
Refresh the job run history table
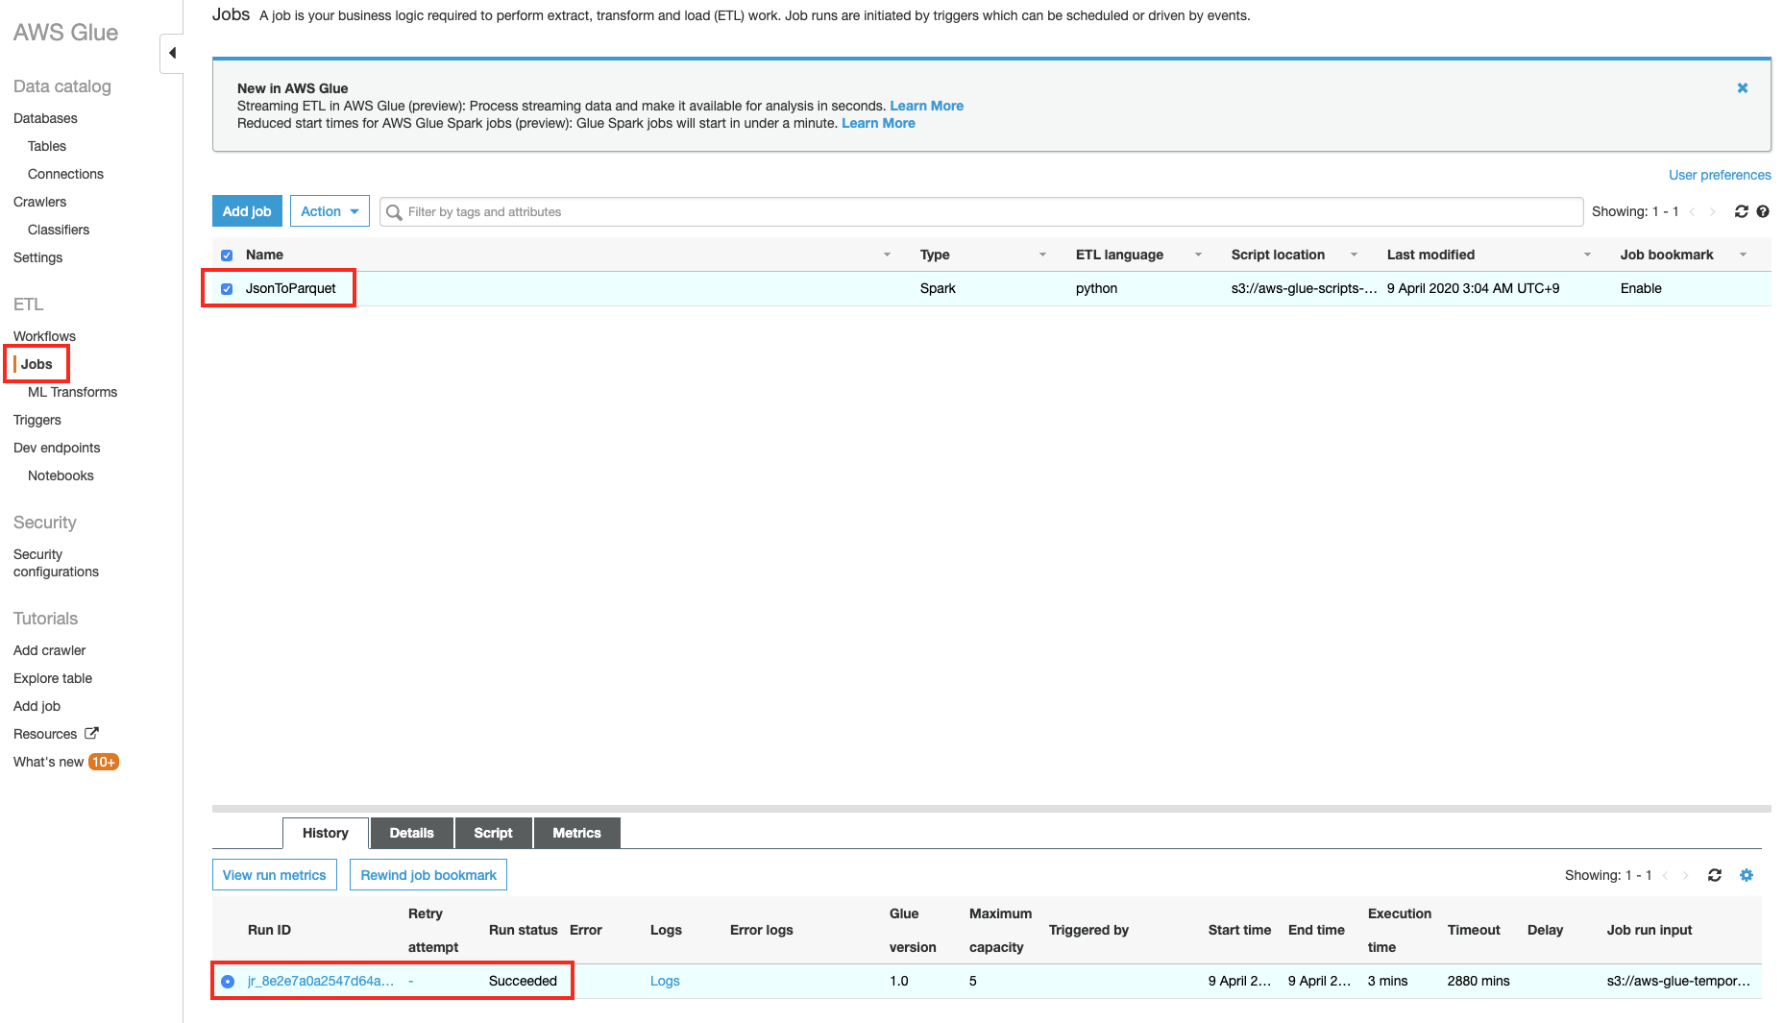(1714, 875)
